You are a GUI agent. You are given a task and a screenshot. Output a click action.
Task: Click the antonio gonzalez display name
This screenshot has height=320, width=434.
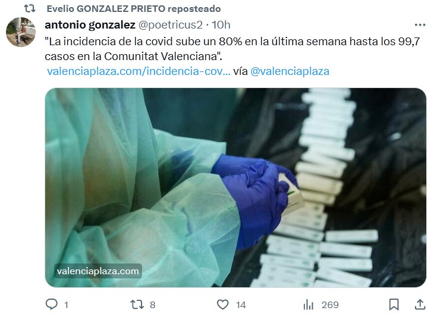(x=90, y=25)
